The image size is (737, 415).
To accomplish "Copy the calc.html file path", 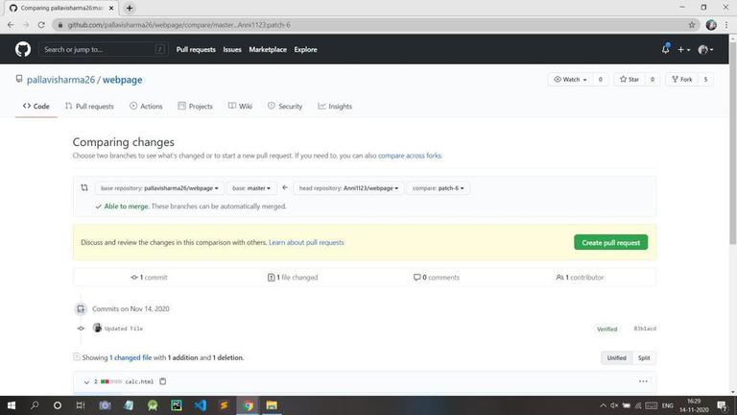I will point(162,381).
